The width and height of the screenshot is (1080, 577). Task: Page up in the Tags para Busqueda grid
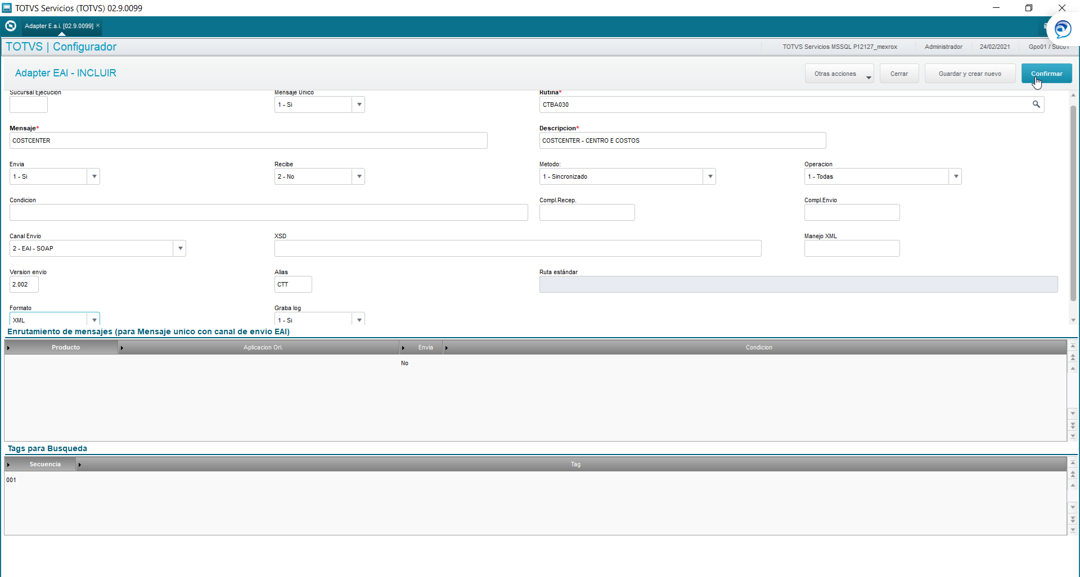(1073, 474)
